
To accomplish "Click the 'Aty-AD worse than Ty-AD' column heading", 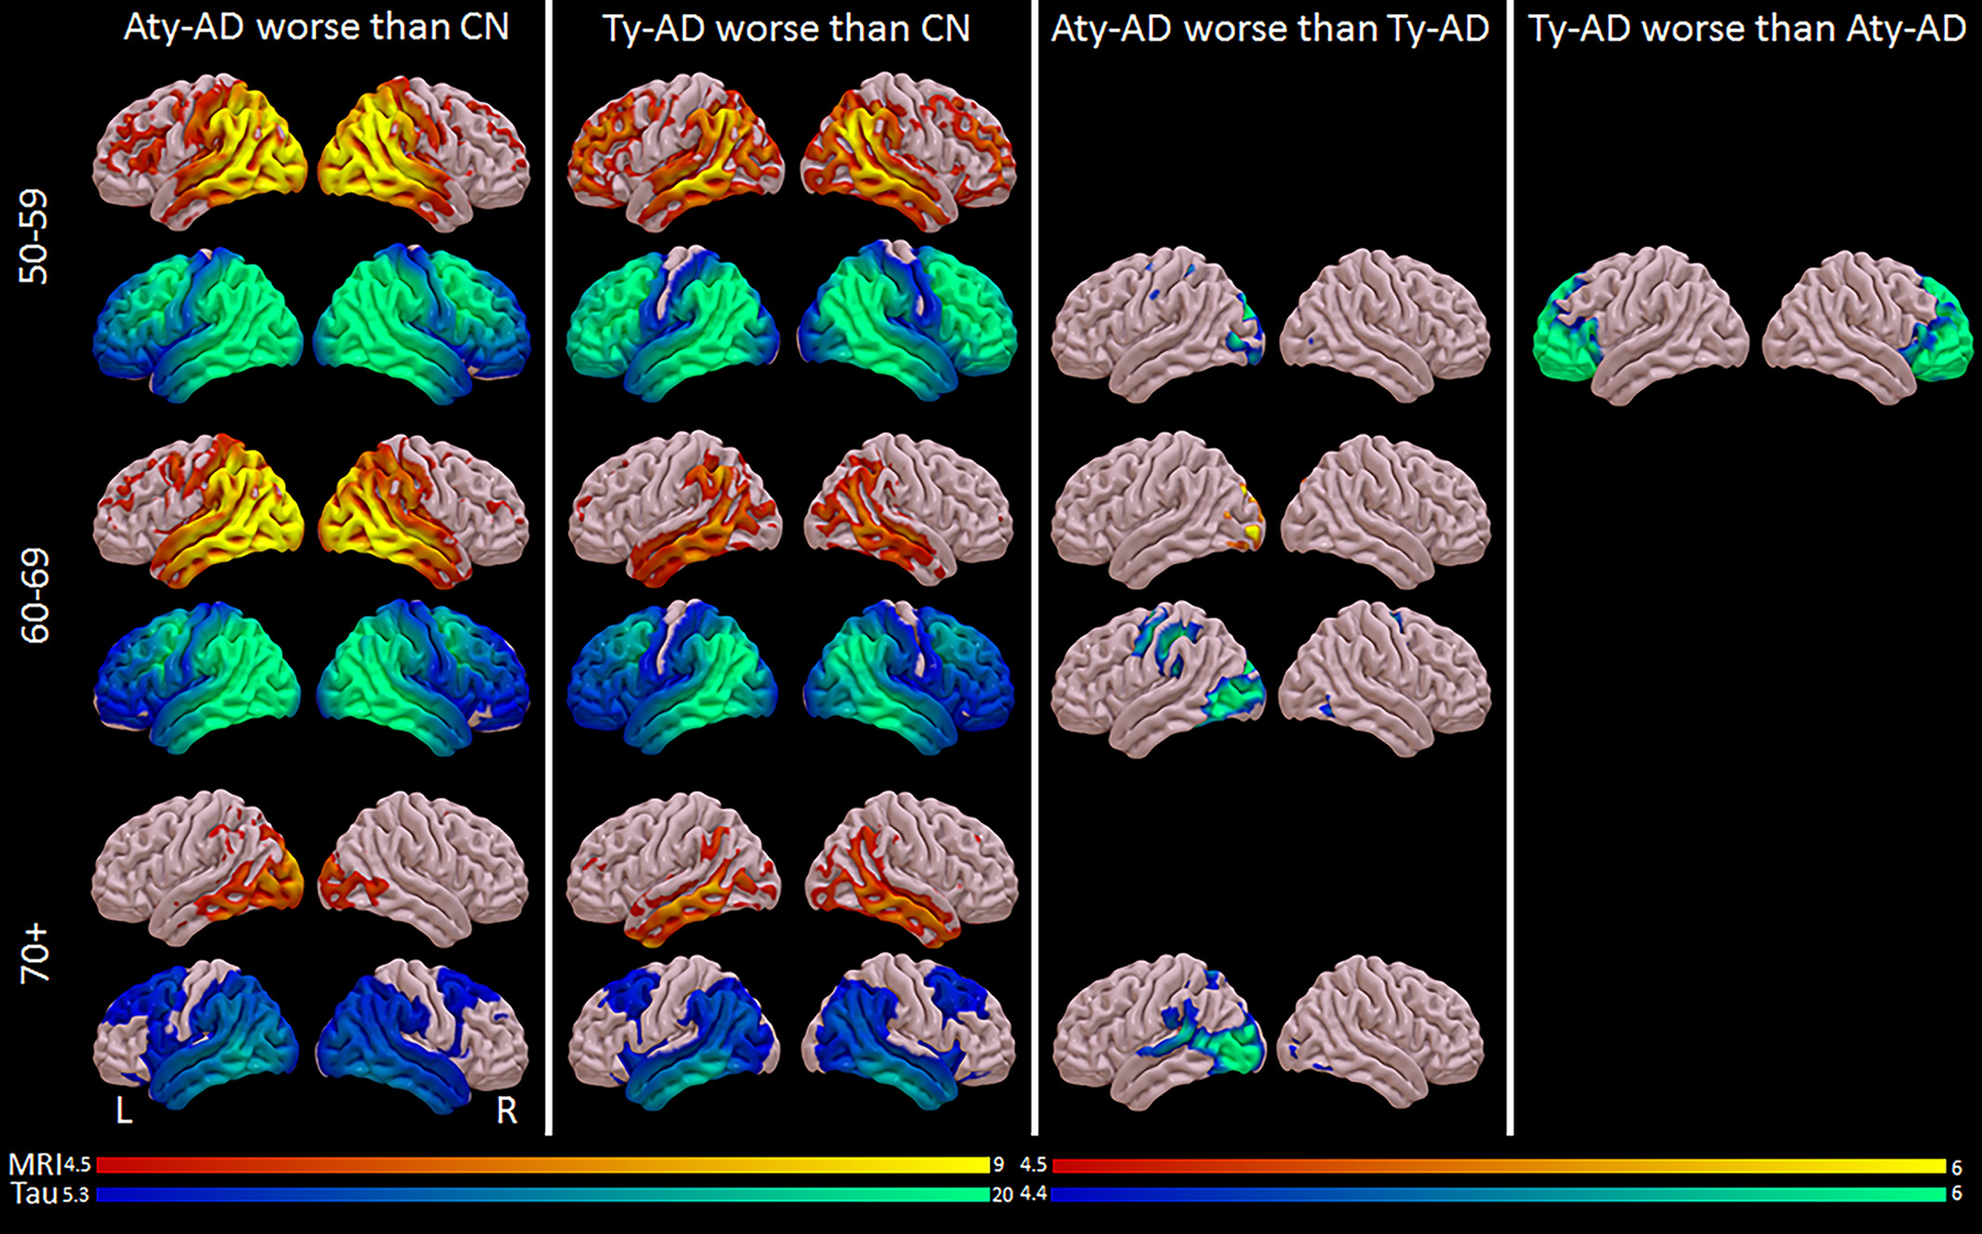I will 1270,29.
